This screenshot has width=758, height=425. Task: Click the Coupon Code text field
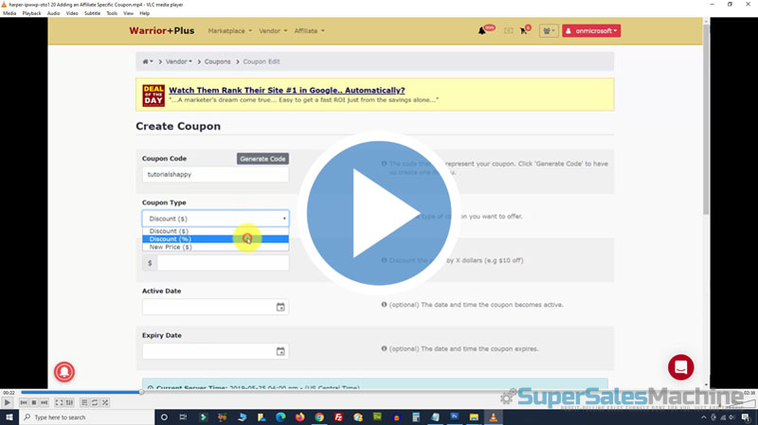[215, 175]
